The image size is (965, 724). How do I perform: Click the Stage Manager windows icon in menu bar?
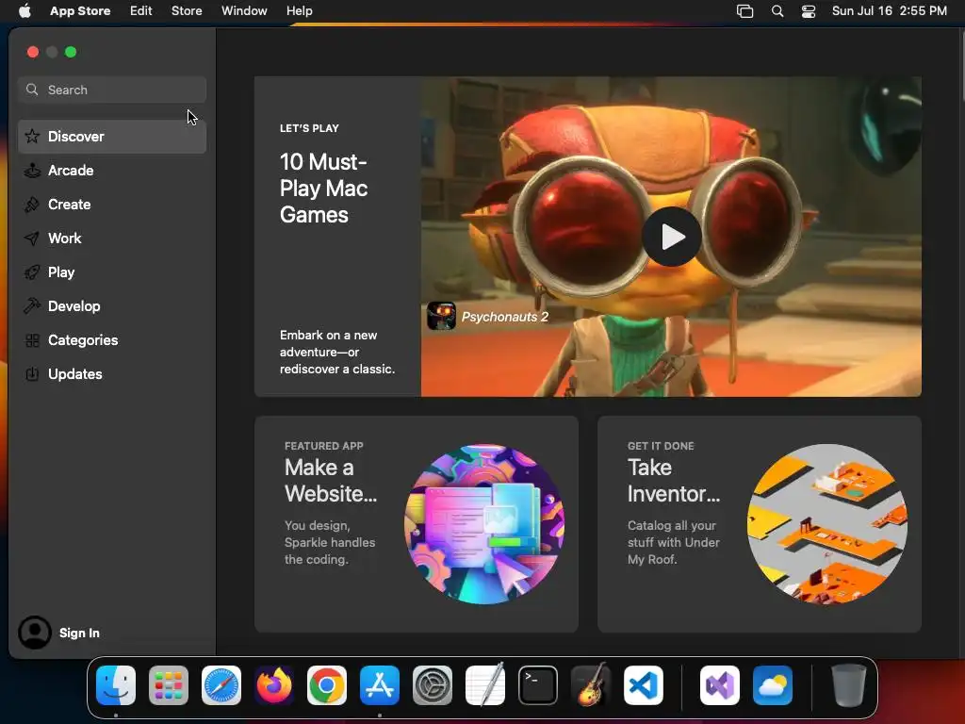[x=744, y=11]
